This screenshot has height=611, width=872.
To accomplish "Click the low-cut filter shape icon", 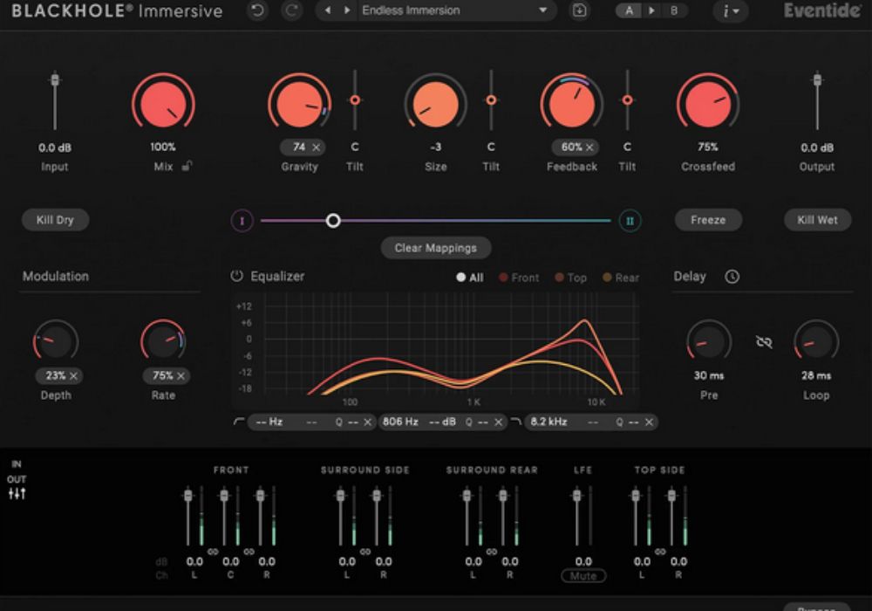I will 239,422.
